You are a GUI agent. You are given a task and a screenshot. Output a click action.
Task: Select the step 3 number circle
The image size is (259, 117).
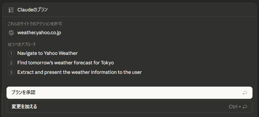[11, 72]
